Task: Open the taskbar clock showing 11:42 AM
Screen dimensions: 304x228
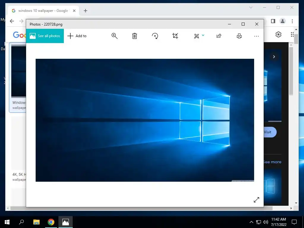Action: pos(278,222)
